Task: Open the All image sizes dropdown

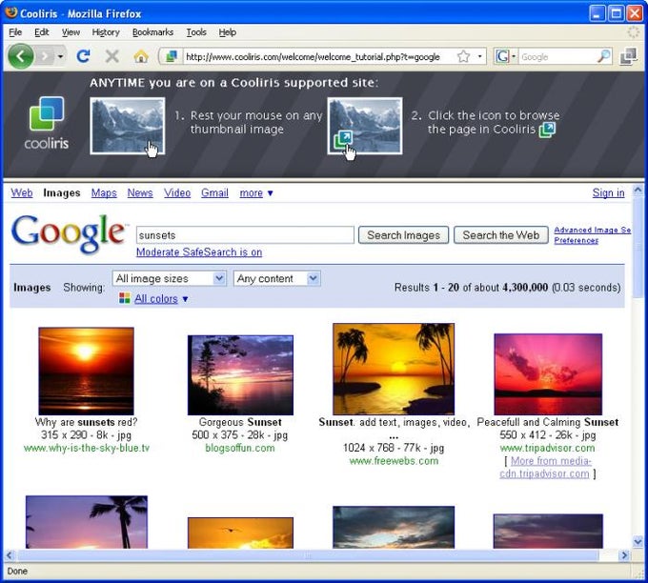Action: coord(169,278)
